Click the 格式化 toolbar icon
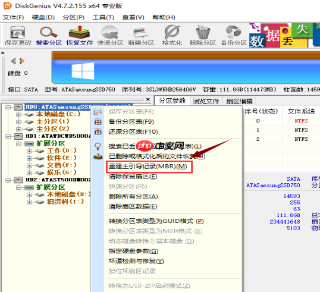 (172, 32)
